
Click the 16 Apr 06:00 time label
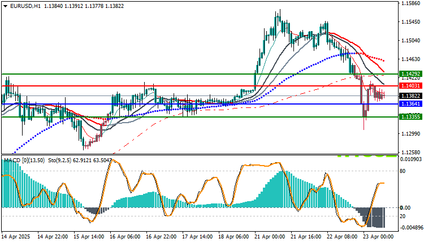tap(125, 237)
